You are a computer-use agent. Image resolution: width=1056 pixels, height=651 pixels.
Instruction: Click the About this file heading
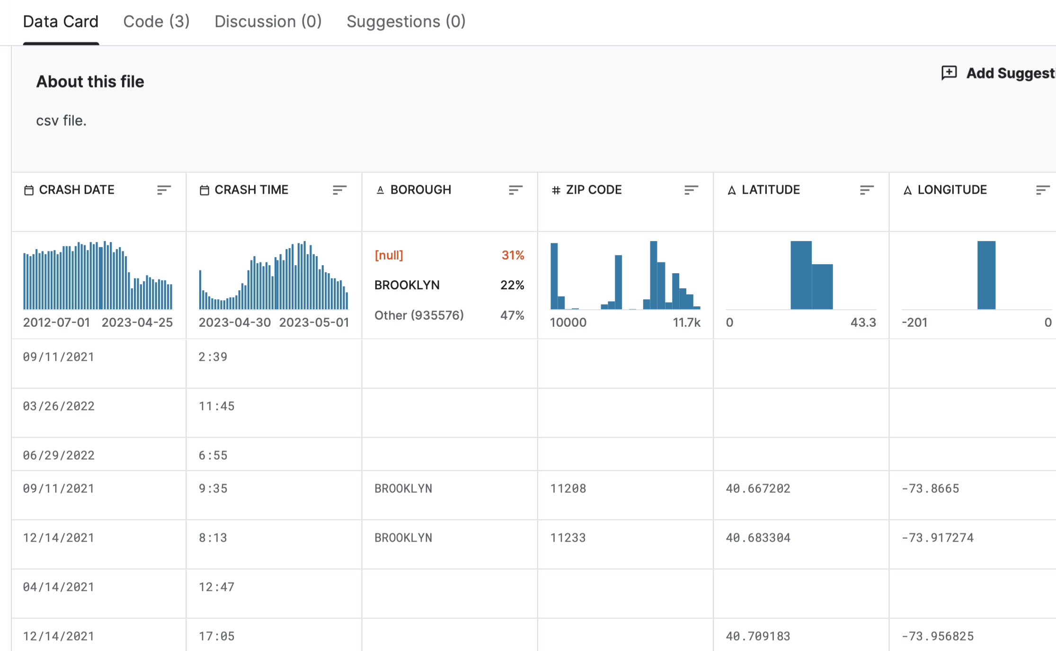(90, 81)
